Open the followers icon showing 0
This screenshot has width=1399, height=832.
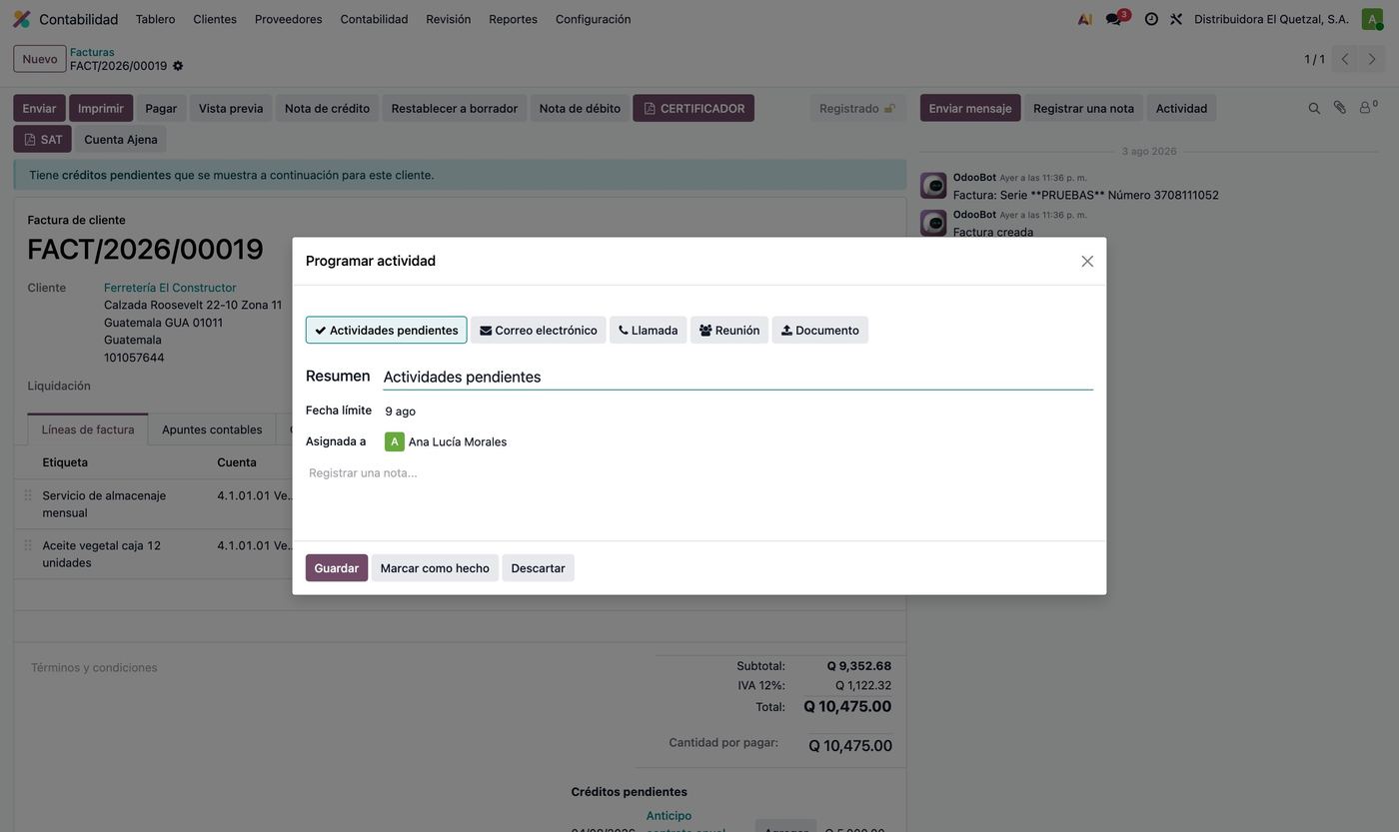[1367, 107]
